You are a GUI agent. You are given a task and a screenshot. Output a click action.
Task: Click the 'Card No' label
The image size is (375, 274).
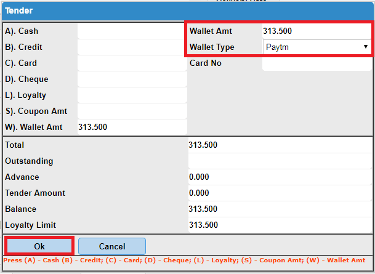(206, 63)
